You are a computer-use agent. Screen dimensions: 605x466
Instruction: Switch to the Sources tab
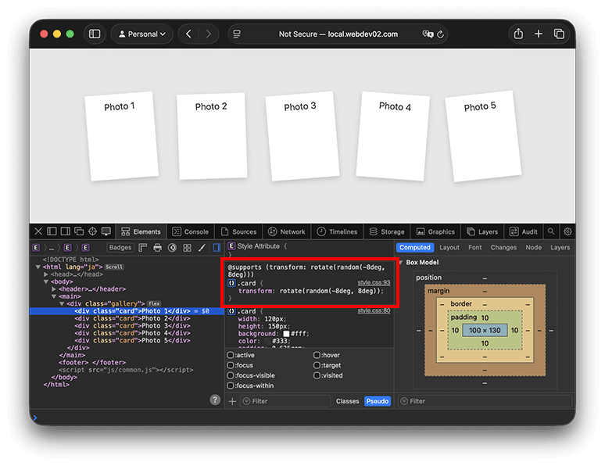coord(238,231)
